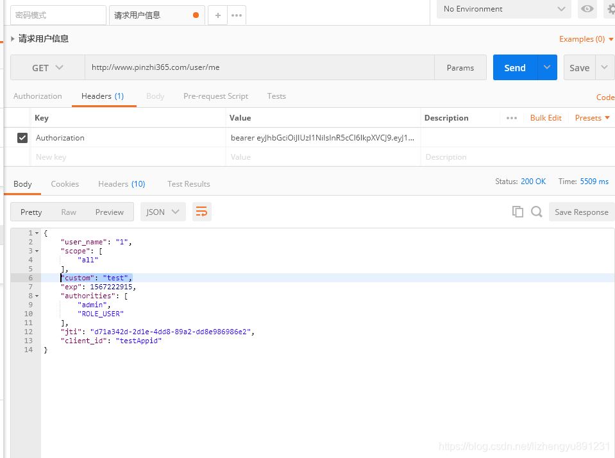Screen dimensions: 615x458
Task: Click the request URL input field
Action: click(x=259, y=67)
